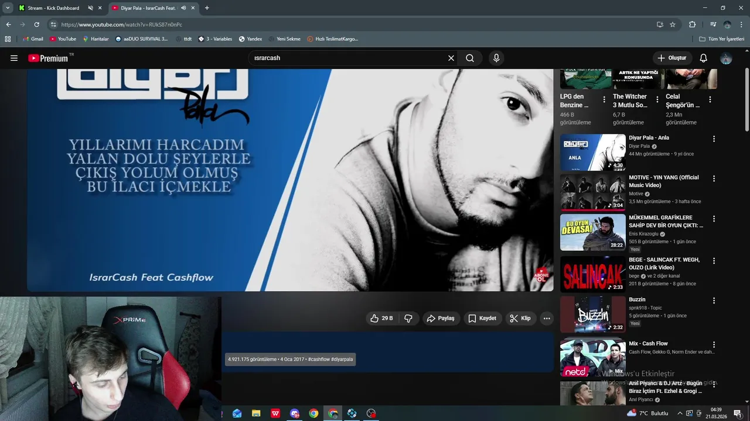The image size is (750, 421).
Task: Open YouTube bookmark
Action: 63,39
